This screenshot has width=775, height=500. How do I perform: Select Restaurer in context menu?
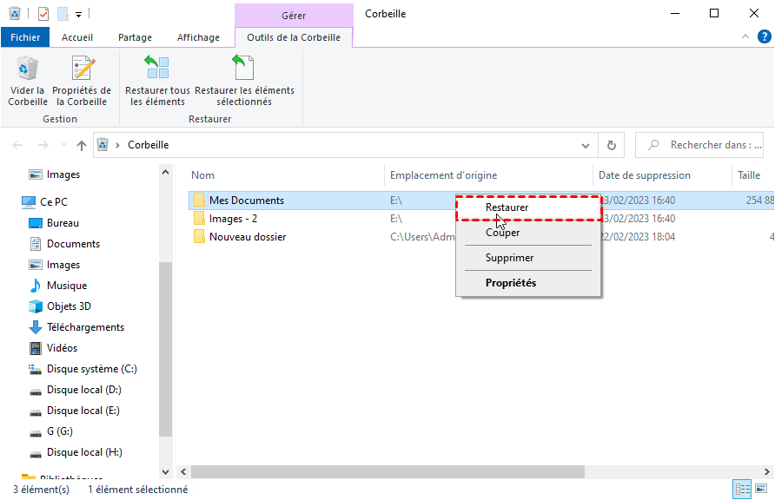(507, 207)
